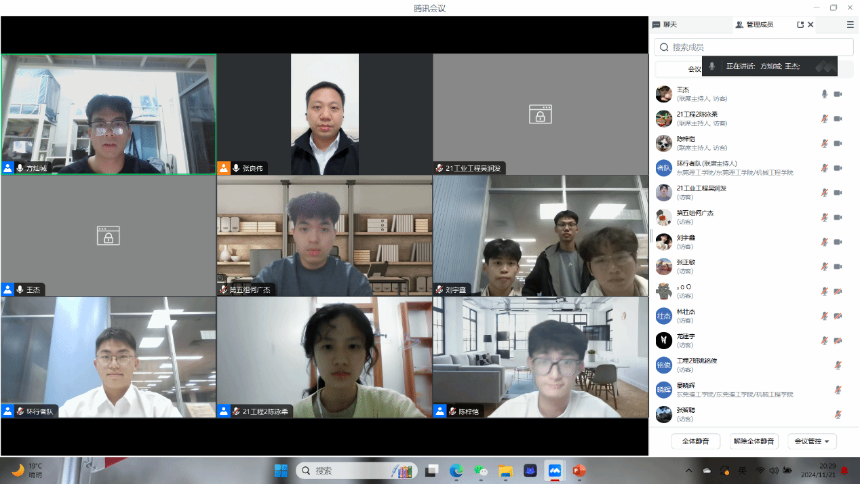Click 解除全体静音 button
Image resolution: width=860 pixels, height=484 pixels.
[x=754, y=441]
